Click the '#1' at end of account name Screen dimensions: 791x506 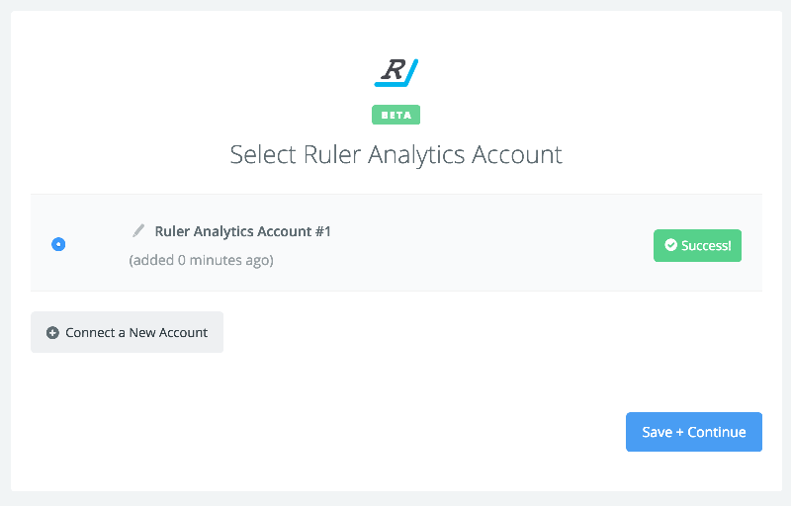(323, 231)
